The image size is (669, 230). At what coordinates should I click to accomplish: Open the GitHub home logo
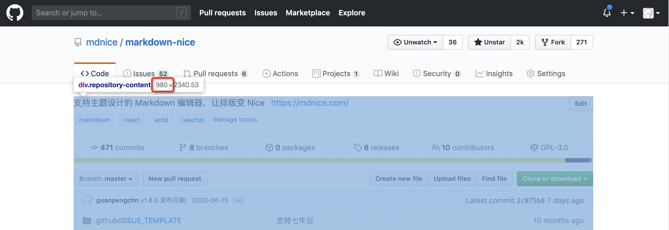15,13
